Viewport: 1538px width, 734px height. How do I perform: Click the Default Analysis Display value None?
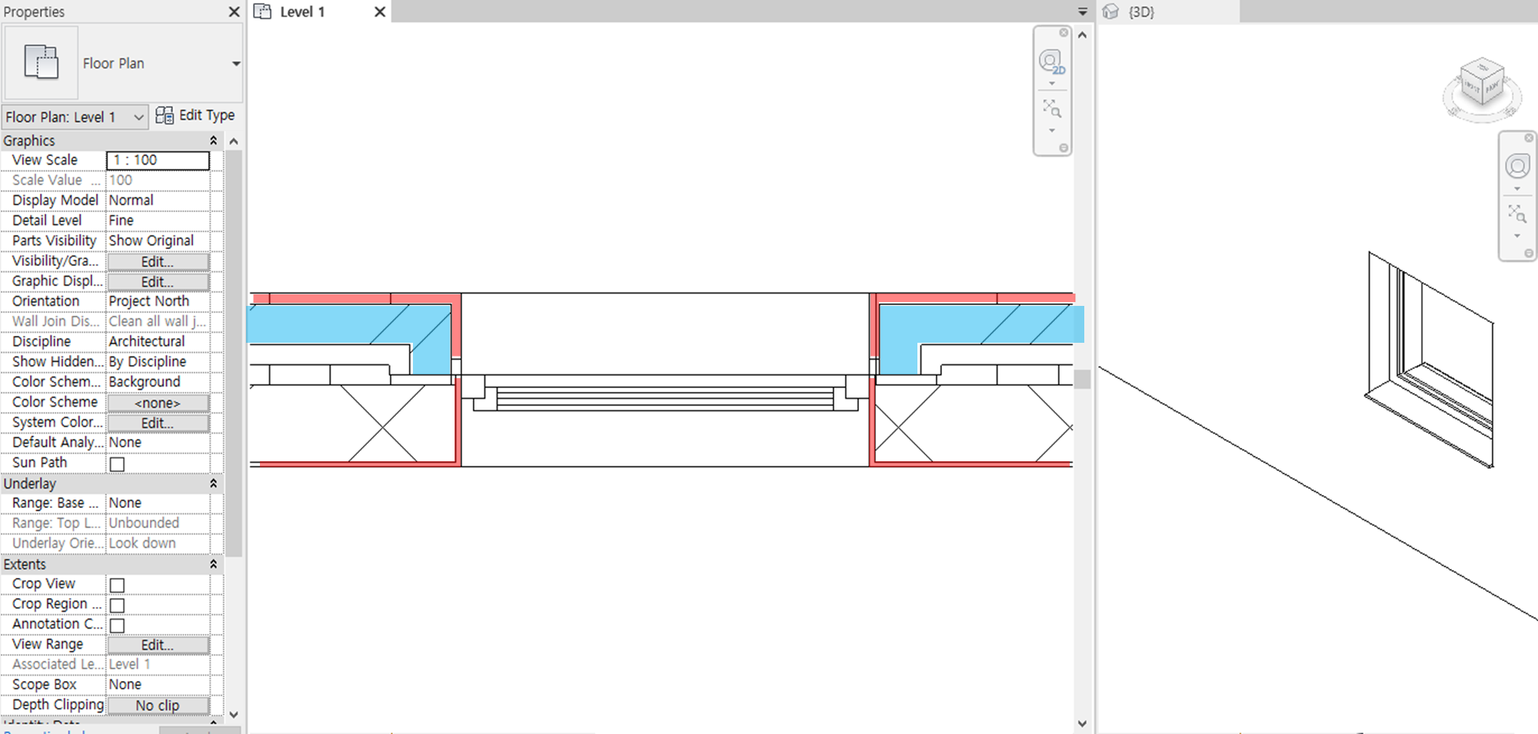tap(158, 443)
